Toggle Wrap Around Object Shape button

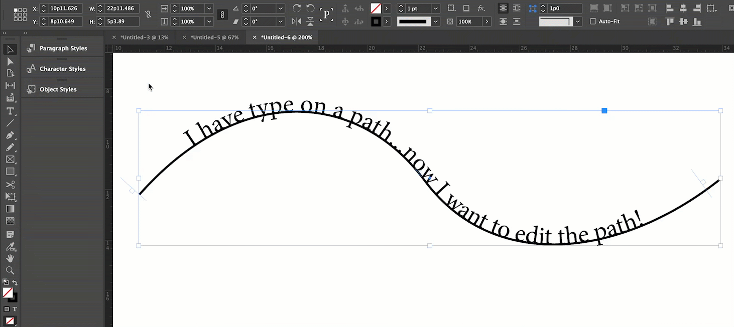click(503, 22)
